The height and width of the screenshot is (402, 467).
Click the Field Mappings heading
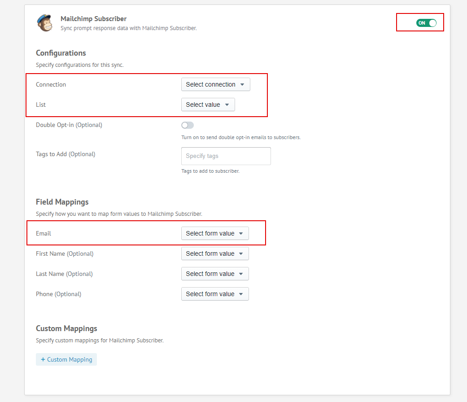point(62,202)
